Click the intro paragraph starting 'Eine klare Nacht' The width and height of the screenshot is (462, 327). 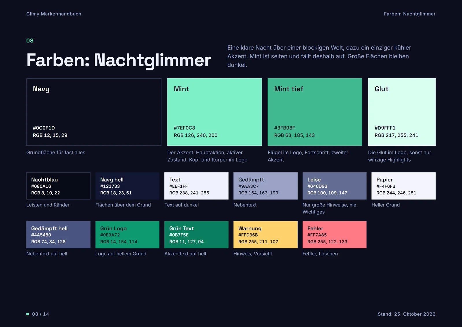(319, 56)
